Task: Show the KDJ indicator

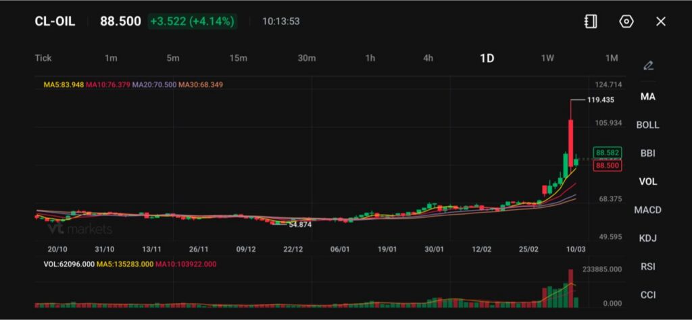Action: point(647,238)
